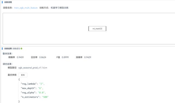Click the F值 label
Viewport: 175px width, 103px height.
tap(58, 57)
